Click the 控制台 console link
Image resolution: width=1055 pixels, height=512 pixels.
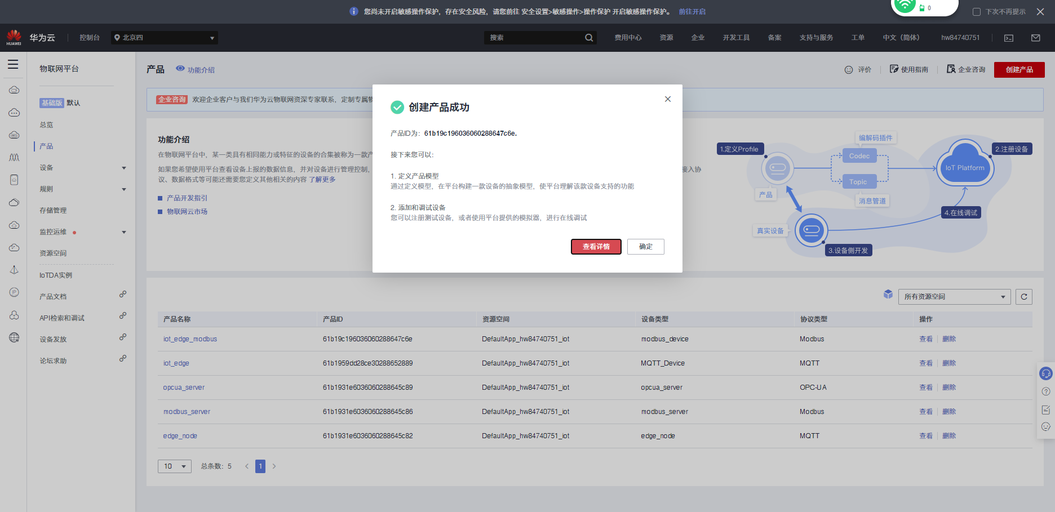tap(90, 38)
